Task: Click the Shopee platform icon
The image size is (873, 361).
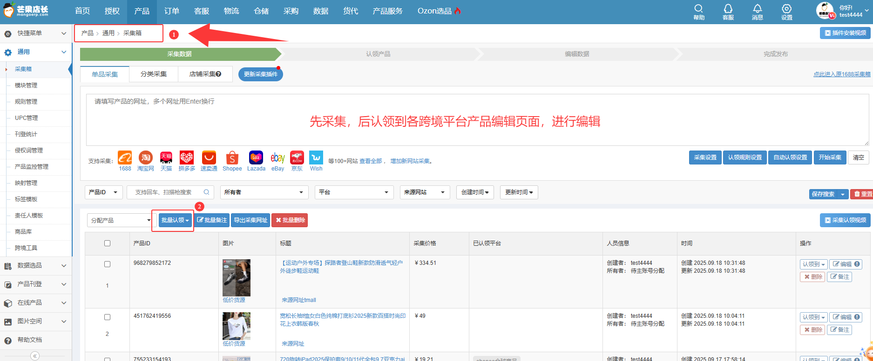Action: (232, 158)
